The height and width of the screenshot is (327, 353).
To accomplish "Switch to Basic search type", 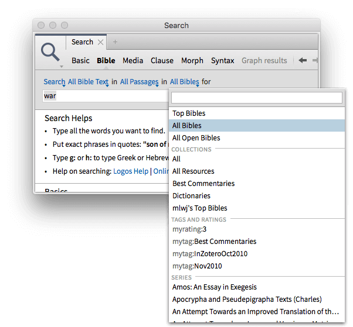I will [80, 60].
